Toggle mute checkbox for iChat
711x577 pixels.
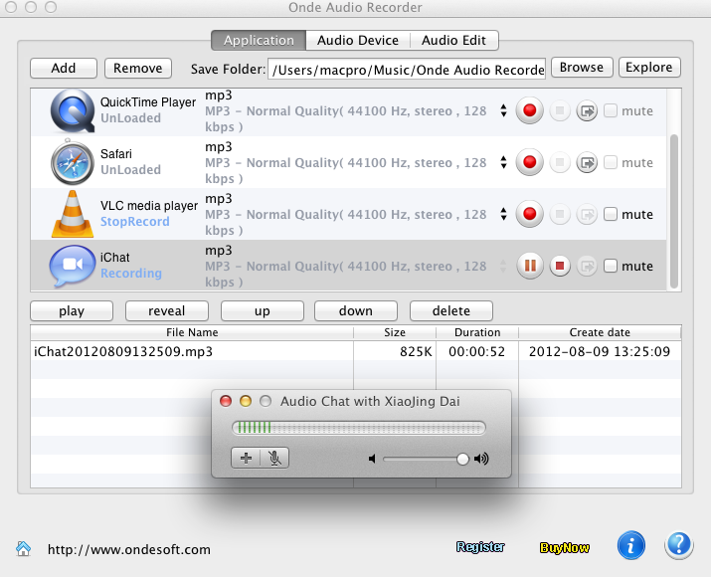[611, 266]
